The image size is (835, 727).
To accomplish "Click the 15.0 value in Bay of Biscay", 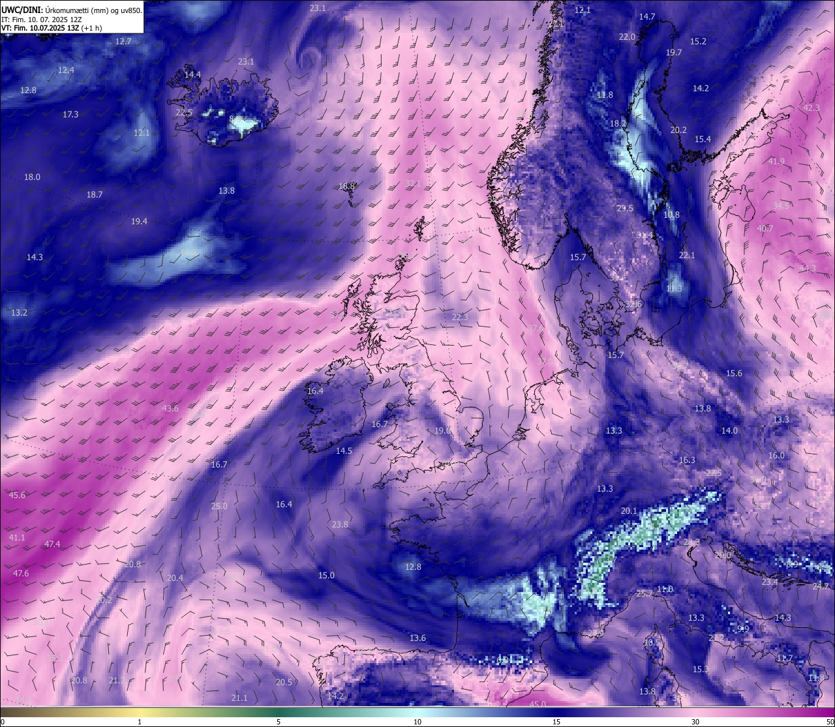I will tap(326, 575).
